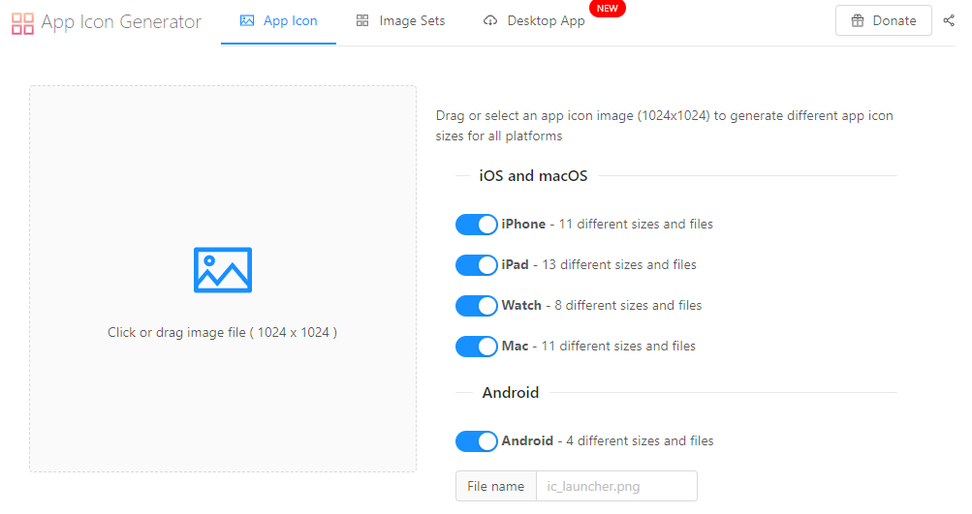Click the App Icon Generator logo icon
The width and height of the screenshot is (972, 514).
click(x=22, y=23)
